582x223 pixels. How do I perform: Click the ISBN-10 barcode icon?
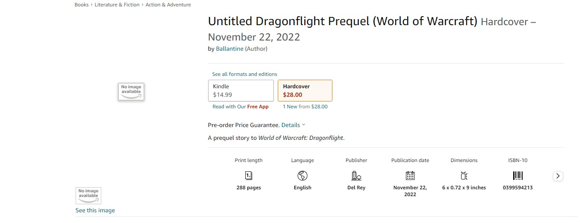[517, 175]
